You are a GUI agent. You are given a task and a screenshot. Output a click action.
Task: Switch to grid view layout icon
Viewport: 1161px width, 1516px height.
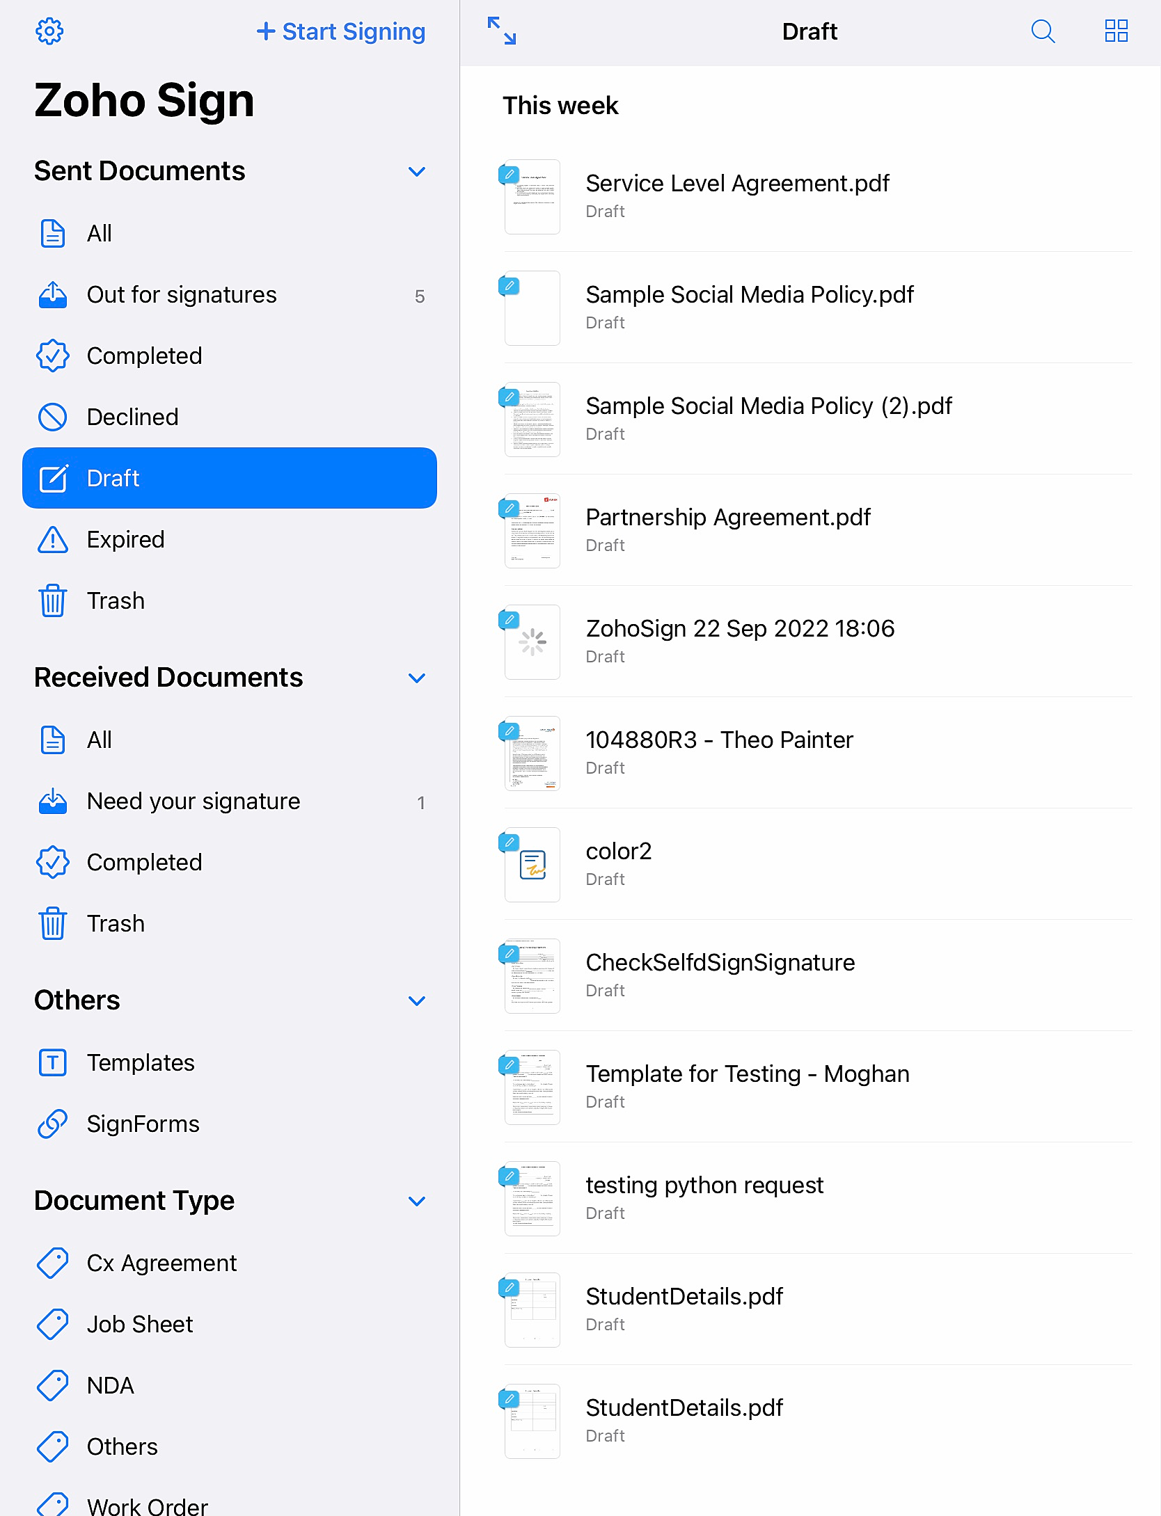[1116, 31]
